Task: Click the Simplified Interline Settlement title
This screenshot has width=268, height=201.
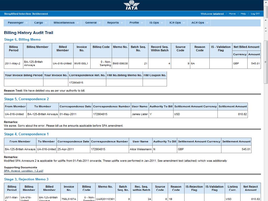Action: click(26, 14)
